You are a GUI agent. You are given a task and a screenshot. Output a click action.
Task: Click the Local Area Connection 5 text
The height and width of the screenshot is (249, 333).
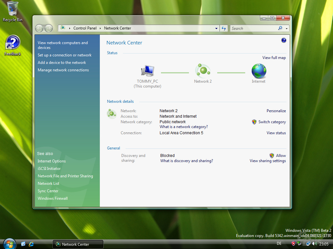click(x=181, y=133)
